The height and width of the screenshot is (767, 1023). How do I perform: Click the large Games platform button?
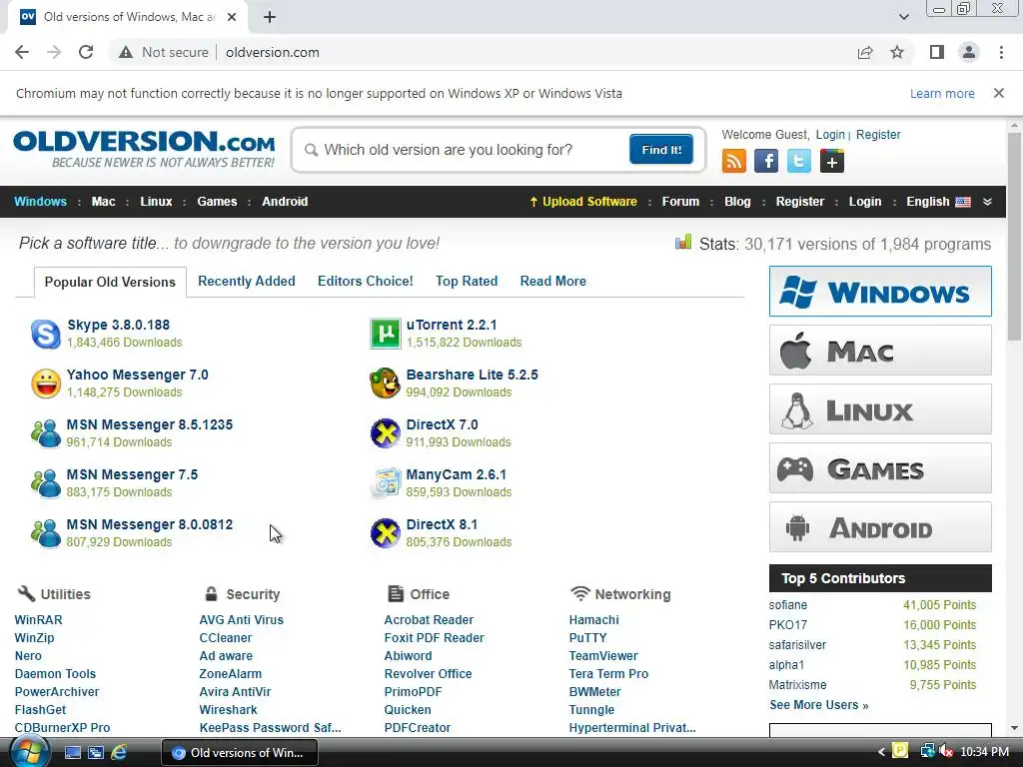click(x=880, y=468)
